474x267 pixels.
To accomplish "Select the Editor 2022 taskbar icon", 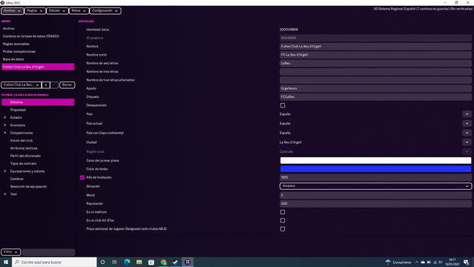I will pyautogui.click(x=187, y=262).
